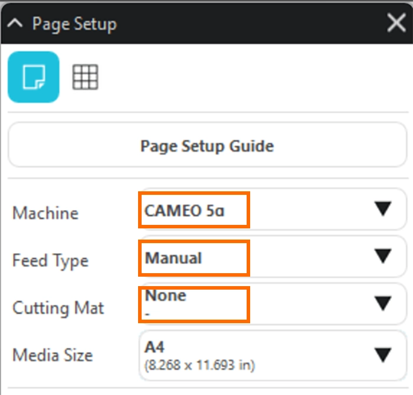The image size is (413, 395).
Task: Expand the Media Size dropdown arrow
Action: point(383,354)
